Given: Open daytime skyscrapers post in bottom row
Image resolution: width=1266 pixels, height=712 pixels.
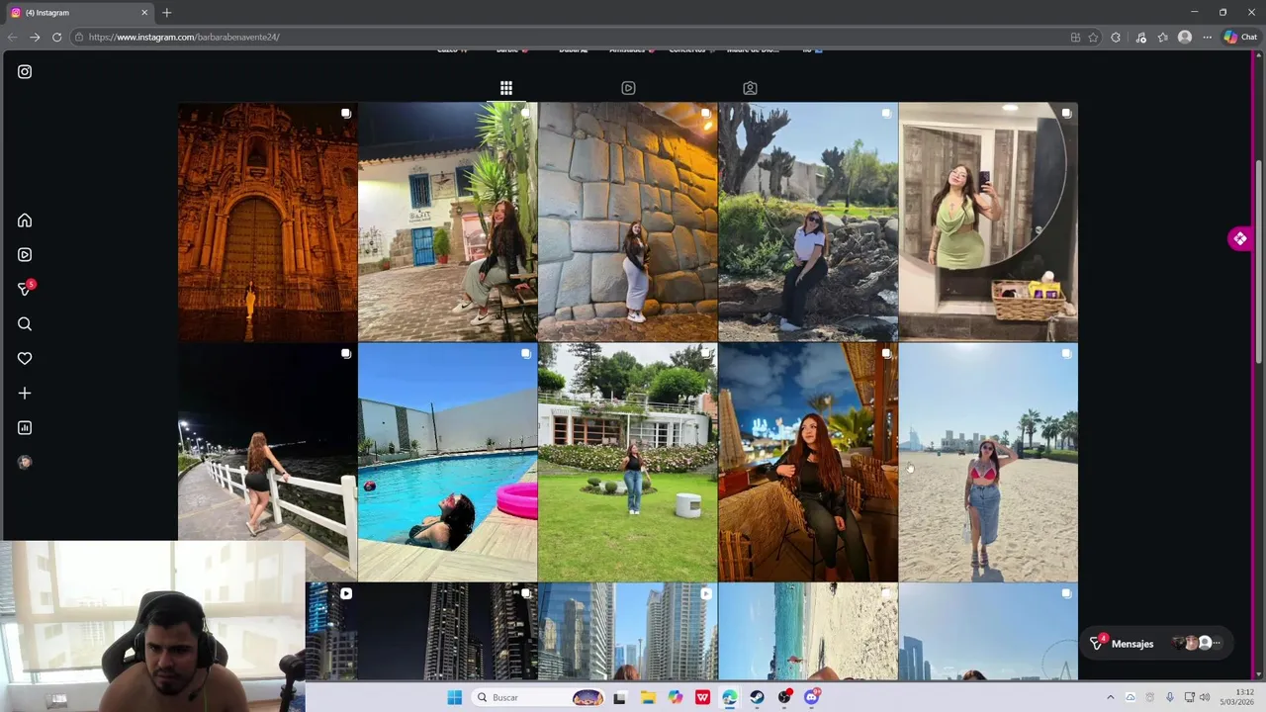Looking at the screenshot, I should (627, 631).
